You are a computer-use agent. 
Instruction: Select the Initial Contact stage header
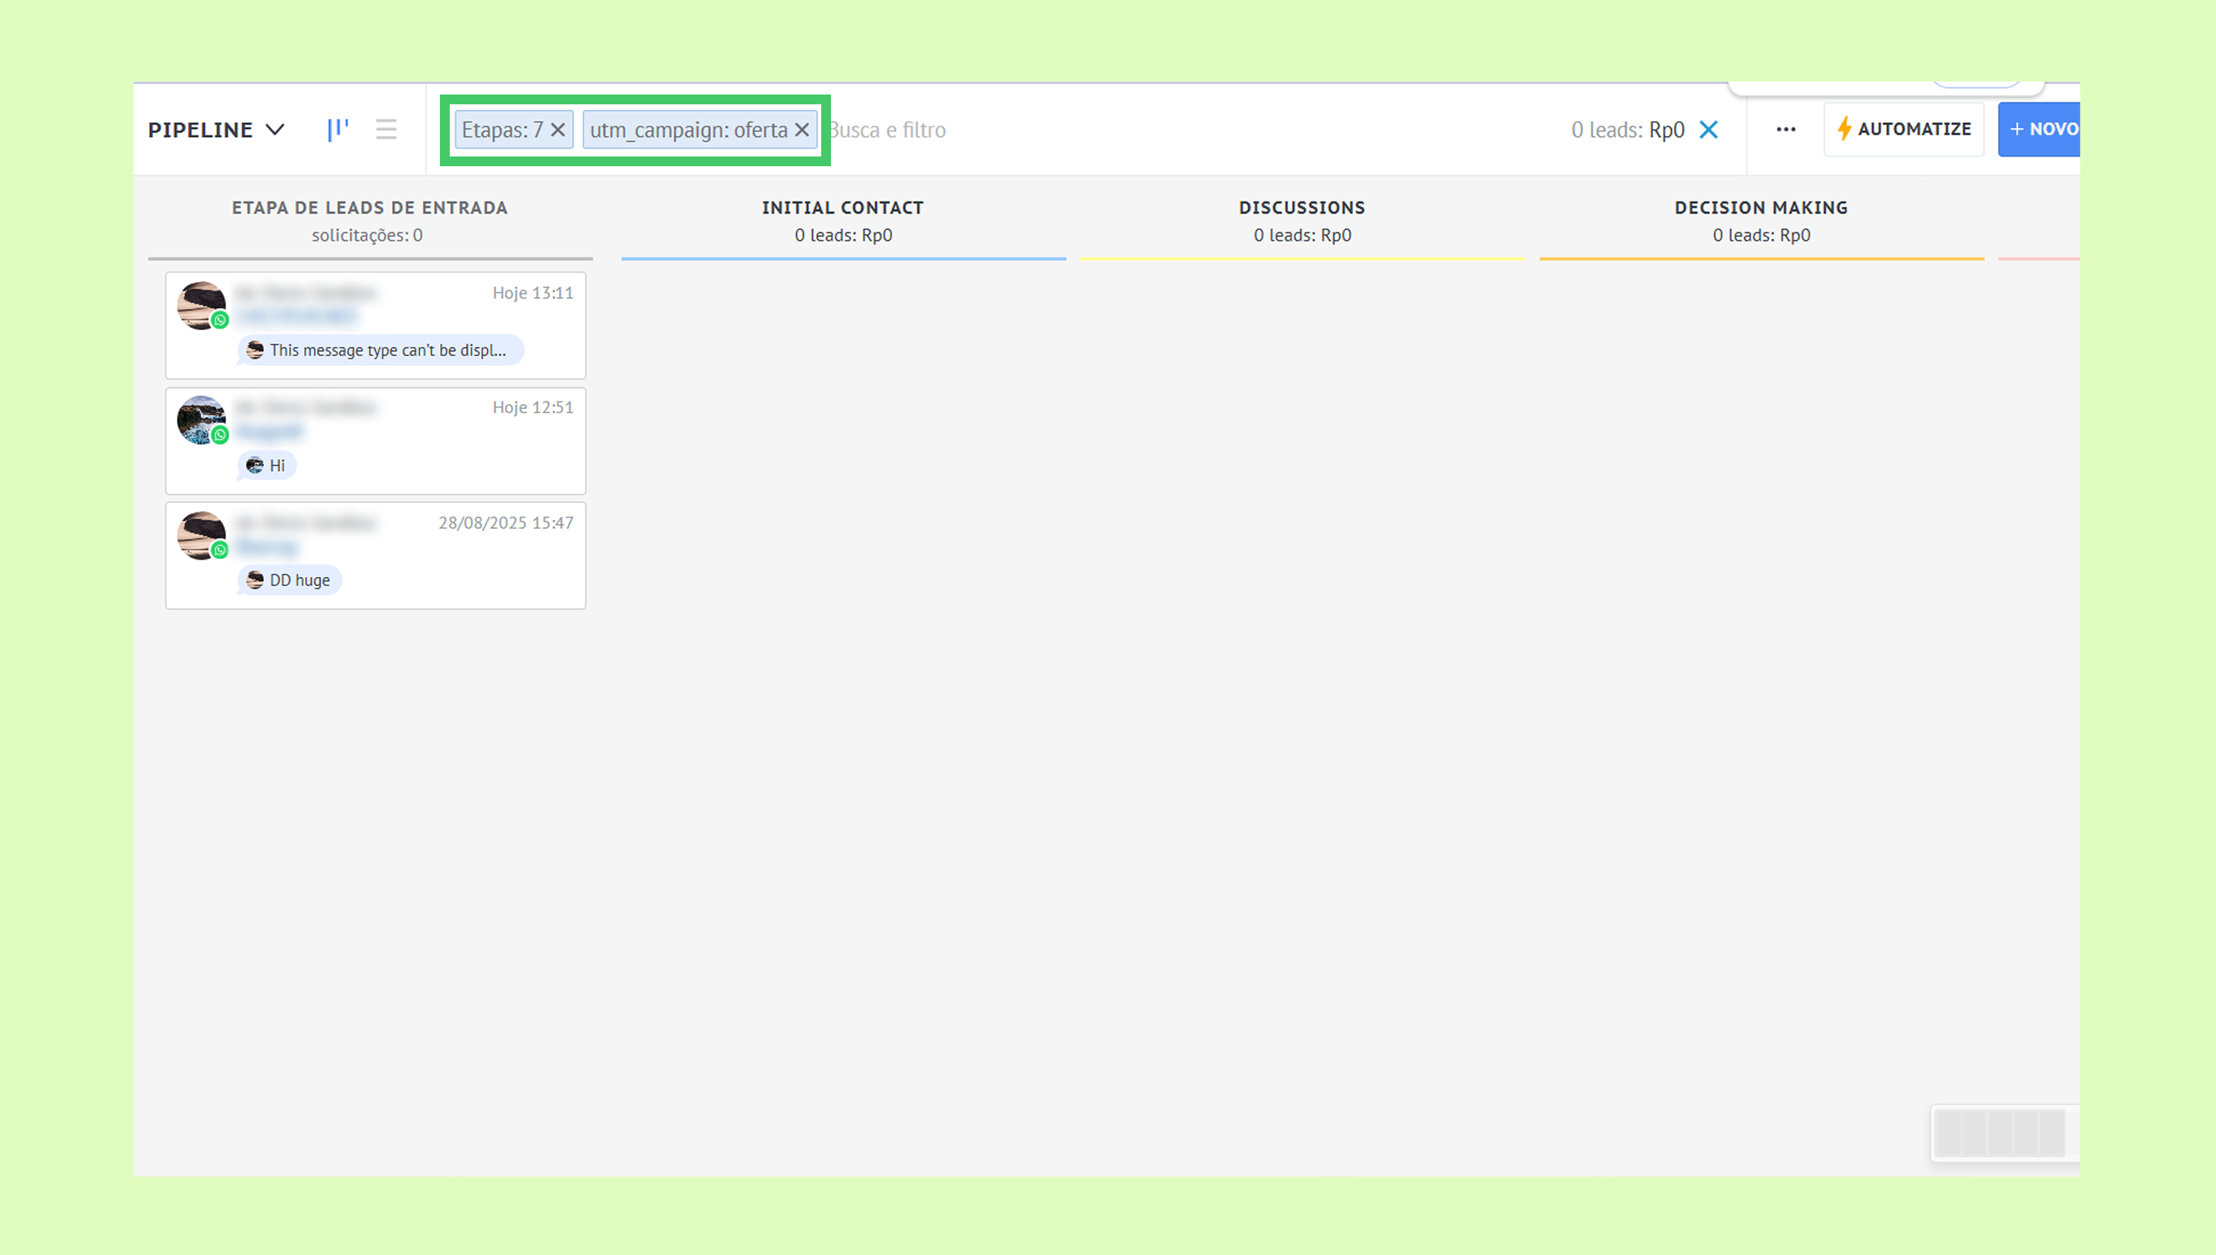coord(842,208)
